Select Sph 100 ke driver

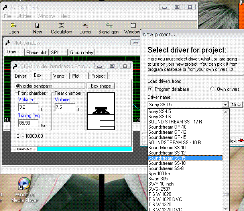[185, 174]
